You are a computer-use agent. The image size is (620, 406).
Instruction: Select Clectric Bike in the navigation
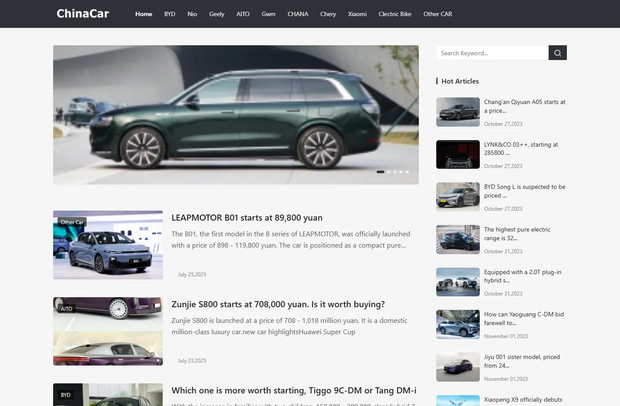[x=395, y=14]
